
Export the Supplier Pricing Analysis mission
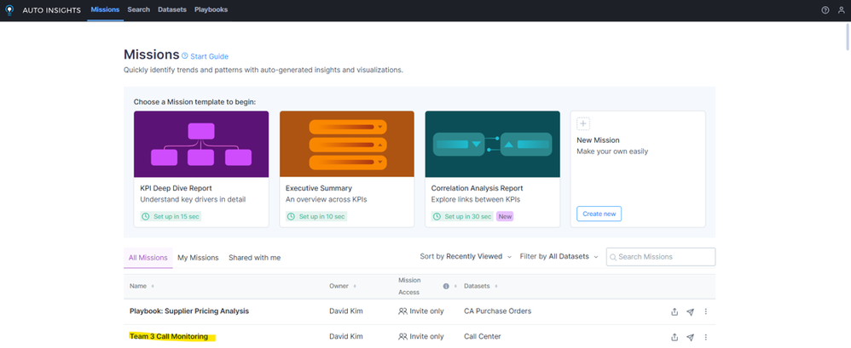(x=674, y=311)
